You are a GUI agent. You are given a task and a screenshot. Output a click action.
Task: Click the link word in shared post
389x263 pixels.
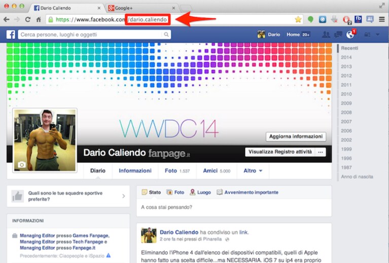pyautogui.click(x=243, y=232)
